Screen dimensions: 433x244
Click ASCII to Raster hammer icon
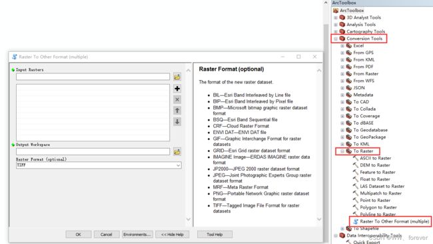tap(356, 158)
